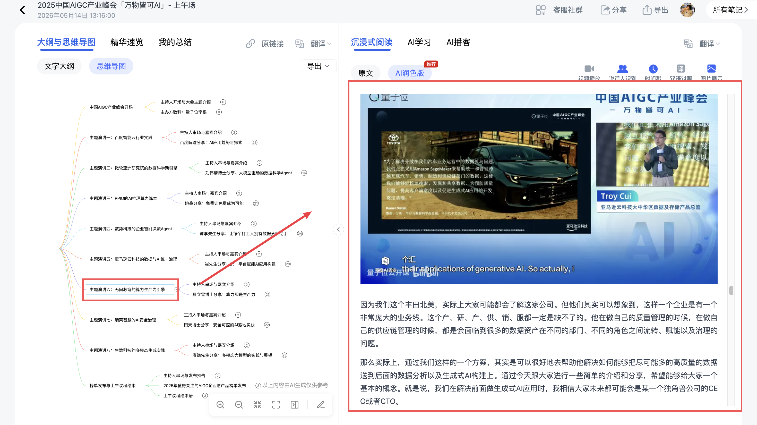Enter mind map fullscreen mode
Image resolution: width=757 pixels, height=425 pixels.
(x=276, y=405)
